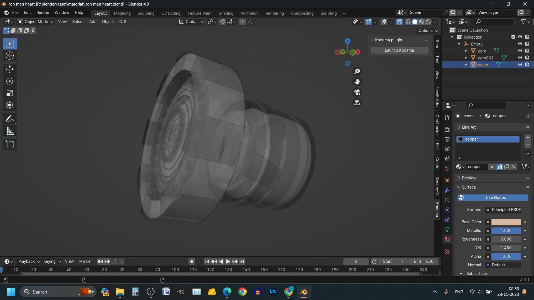Choose the Rotate tool

[x=10, y=81]
